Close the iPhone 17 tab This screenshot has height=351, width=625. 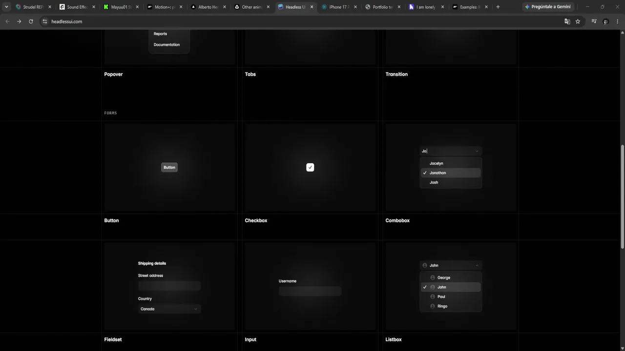355,7
